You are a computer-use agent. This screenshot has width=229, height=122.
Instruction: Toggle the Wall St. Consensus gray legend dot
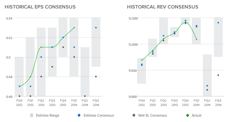click(x=134, y=115)
